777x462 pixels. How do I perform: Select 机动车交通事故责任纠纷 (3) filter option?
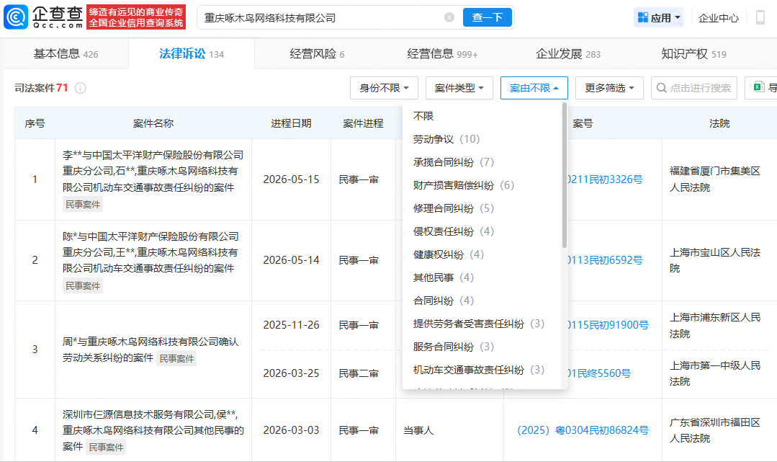[479, 370]
